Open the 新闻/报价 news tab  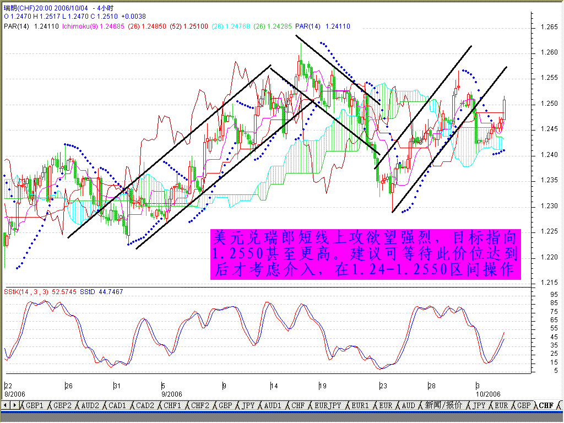click(443, 405)
